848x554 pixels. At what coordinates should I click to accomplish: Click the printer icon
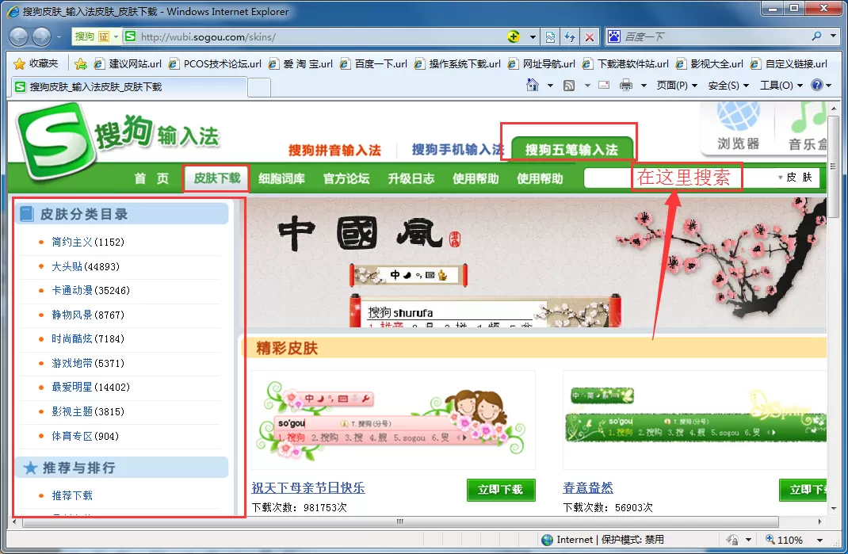pyautogui.click(x=626, y=86)
